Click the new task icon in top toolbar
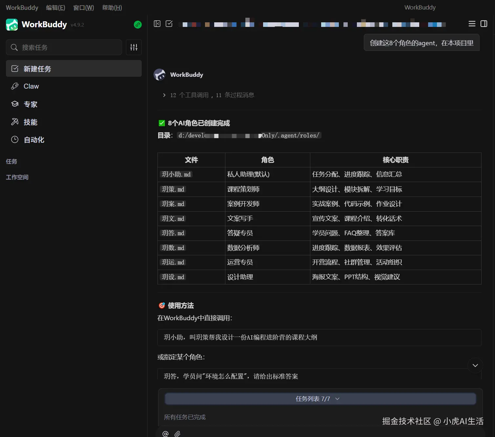 click(x=169, y=24)
